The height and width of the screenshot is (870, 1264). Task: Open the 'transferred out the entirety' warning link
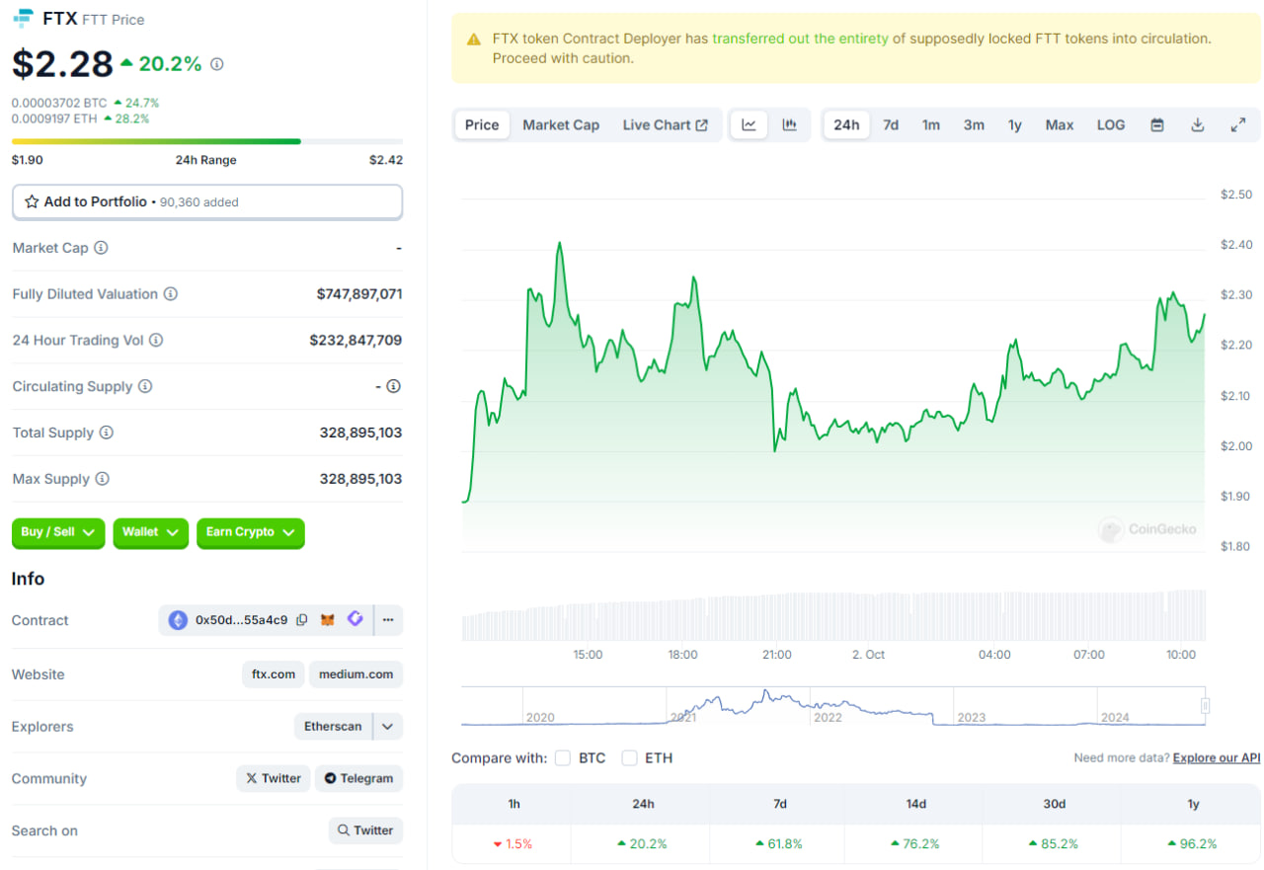[801, 39]
